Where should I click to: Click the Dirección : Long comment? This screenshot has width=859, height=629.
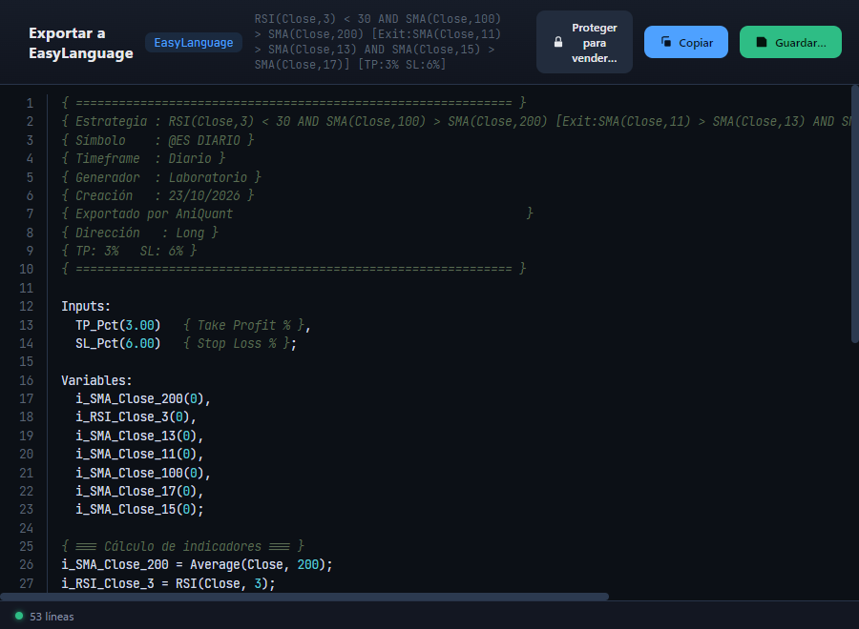click(x=140, y=233)
